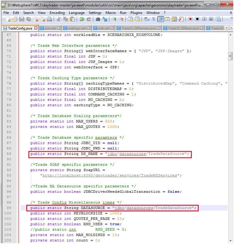Click the scrollbar down arrow

click(230, 241)
